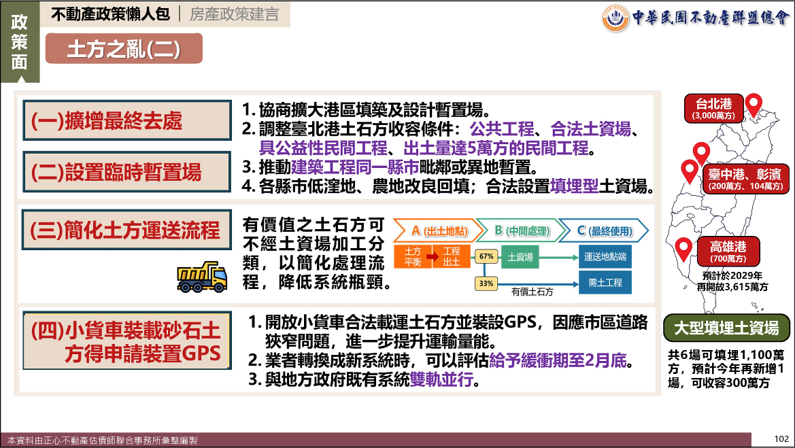795x448 pixels.
Task: Select the C (最終使用) chevron step
Action: pyautogui.click(x=603, y=231)
